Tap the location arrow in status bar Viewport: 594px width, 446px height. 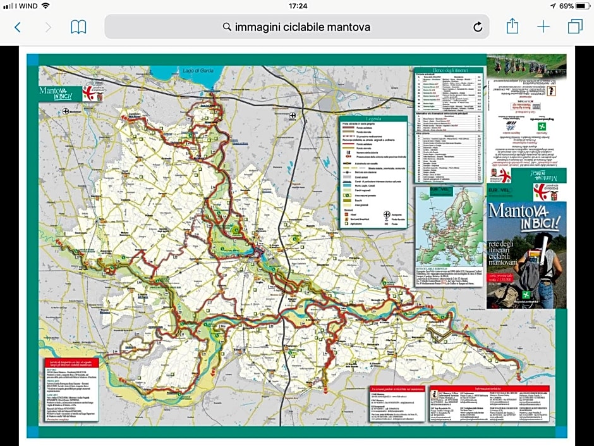click(552, 6)
